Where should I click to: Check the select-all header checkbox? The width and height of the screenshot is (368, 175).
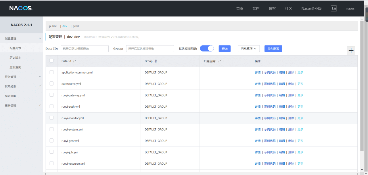tap(51, 61)
